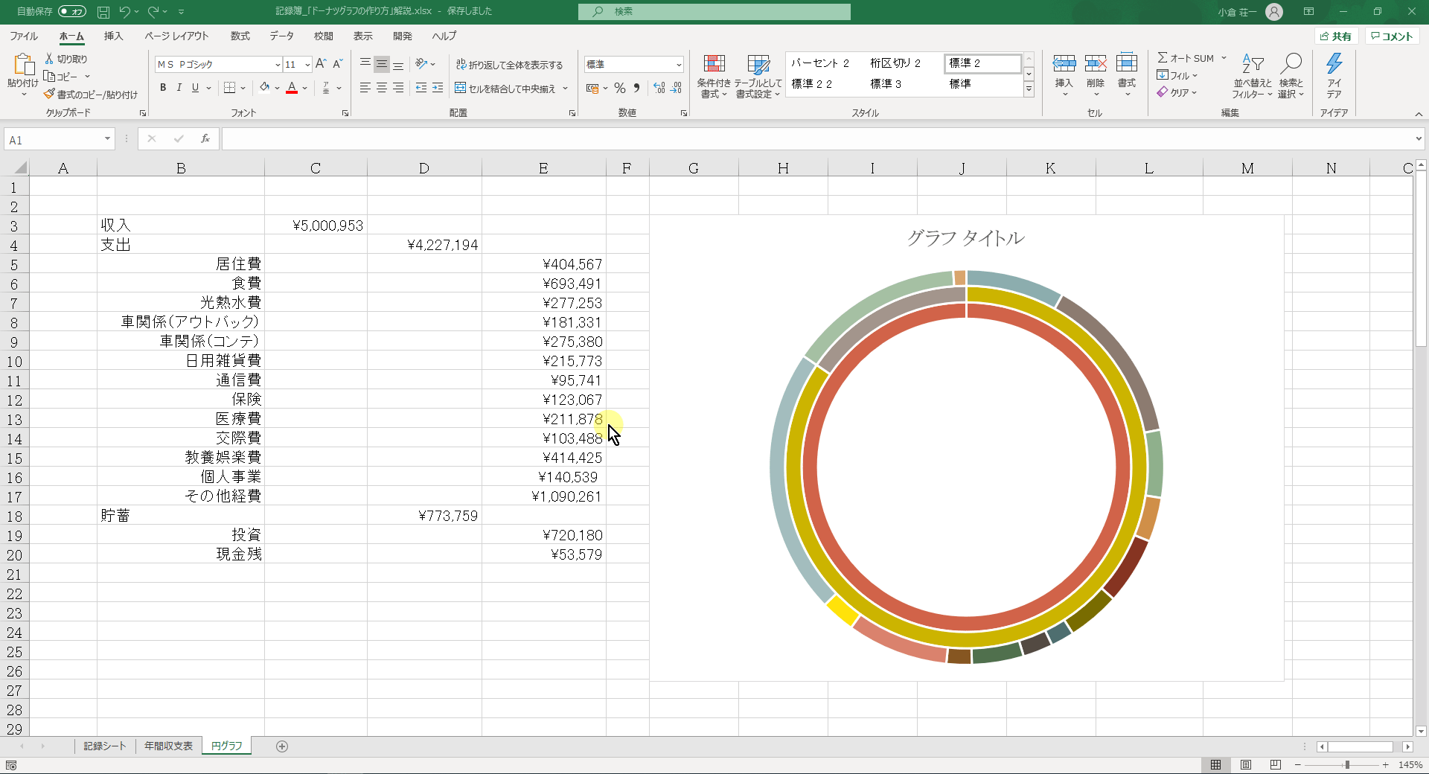Viewport: 1429px width, 774px height.
Task: Click the Comments (コメント) button
Action: [1392, 36]
